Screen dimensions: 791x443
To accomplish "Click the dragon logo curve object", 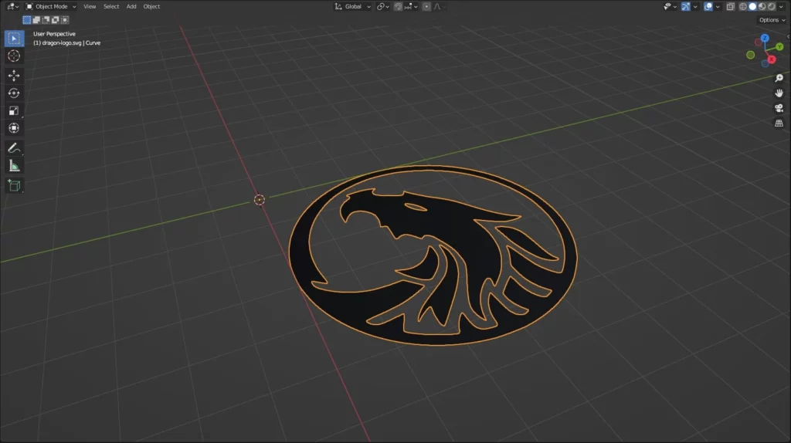I will pos(433,255).
